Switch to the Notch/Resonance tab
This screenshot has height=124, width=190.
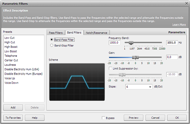tap(96, 33)
